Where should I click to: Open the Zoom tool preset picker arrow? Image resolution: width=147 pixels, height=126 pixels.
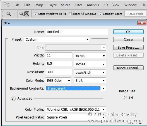point(14,14)
